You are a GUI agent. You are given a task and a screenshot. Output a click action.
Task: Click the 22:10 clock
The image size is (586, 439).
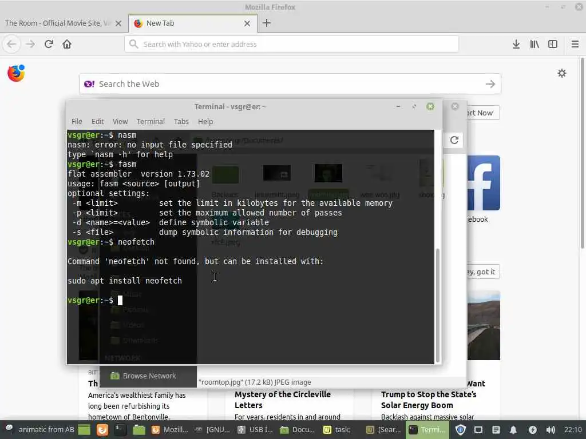point(572,430)
